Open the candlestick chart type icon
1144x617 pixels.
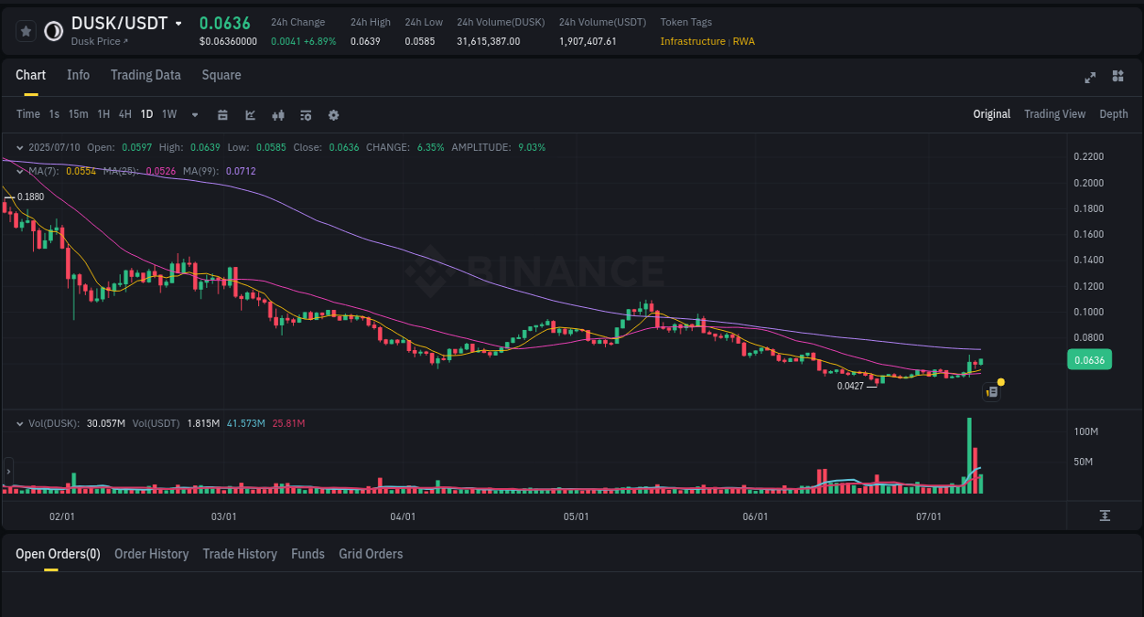[278, 114]
